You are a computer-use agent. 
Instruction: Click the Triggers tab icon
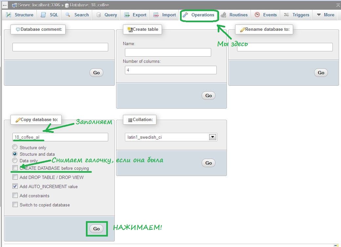click(x=287, y=15)
